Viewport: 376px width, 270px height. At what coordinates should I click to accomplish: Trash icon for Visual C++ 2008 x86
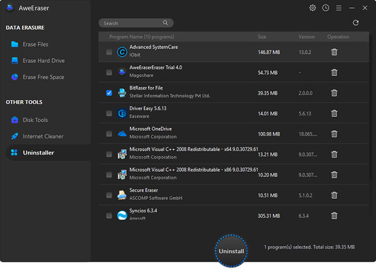(334, 175)
